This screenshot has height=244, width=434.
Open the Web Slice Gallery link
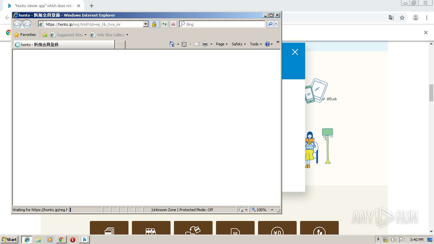pos(109,35)
